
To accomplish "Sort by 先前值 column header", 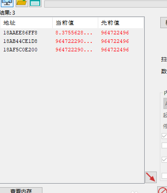I will click(121, 23).
